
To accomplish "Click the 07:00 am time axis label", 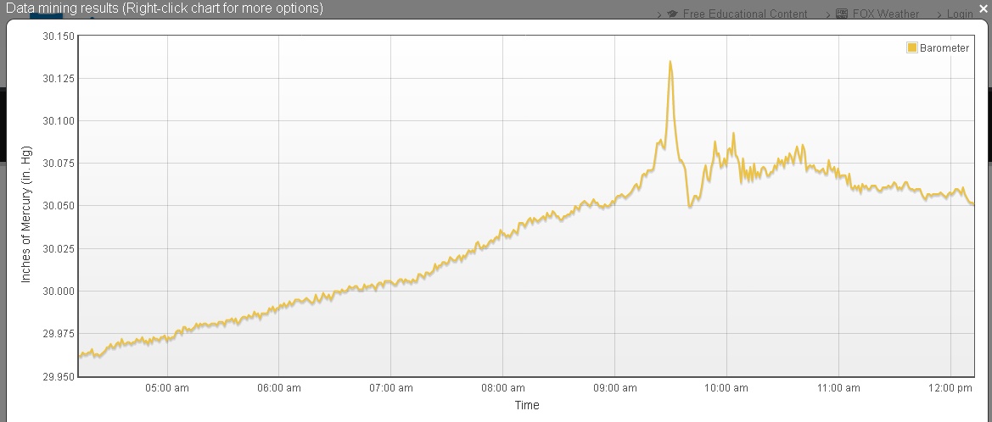I will [x=391, y=388].
